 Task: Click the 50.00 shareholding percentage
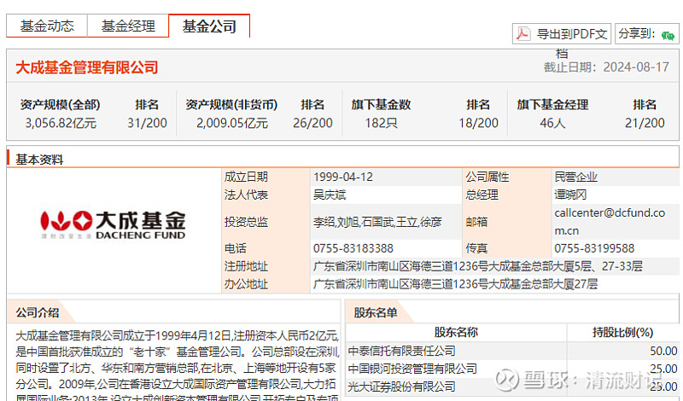(x=664, y=351)
